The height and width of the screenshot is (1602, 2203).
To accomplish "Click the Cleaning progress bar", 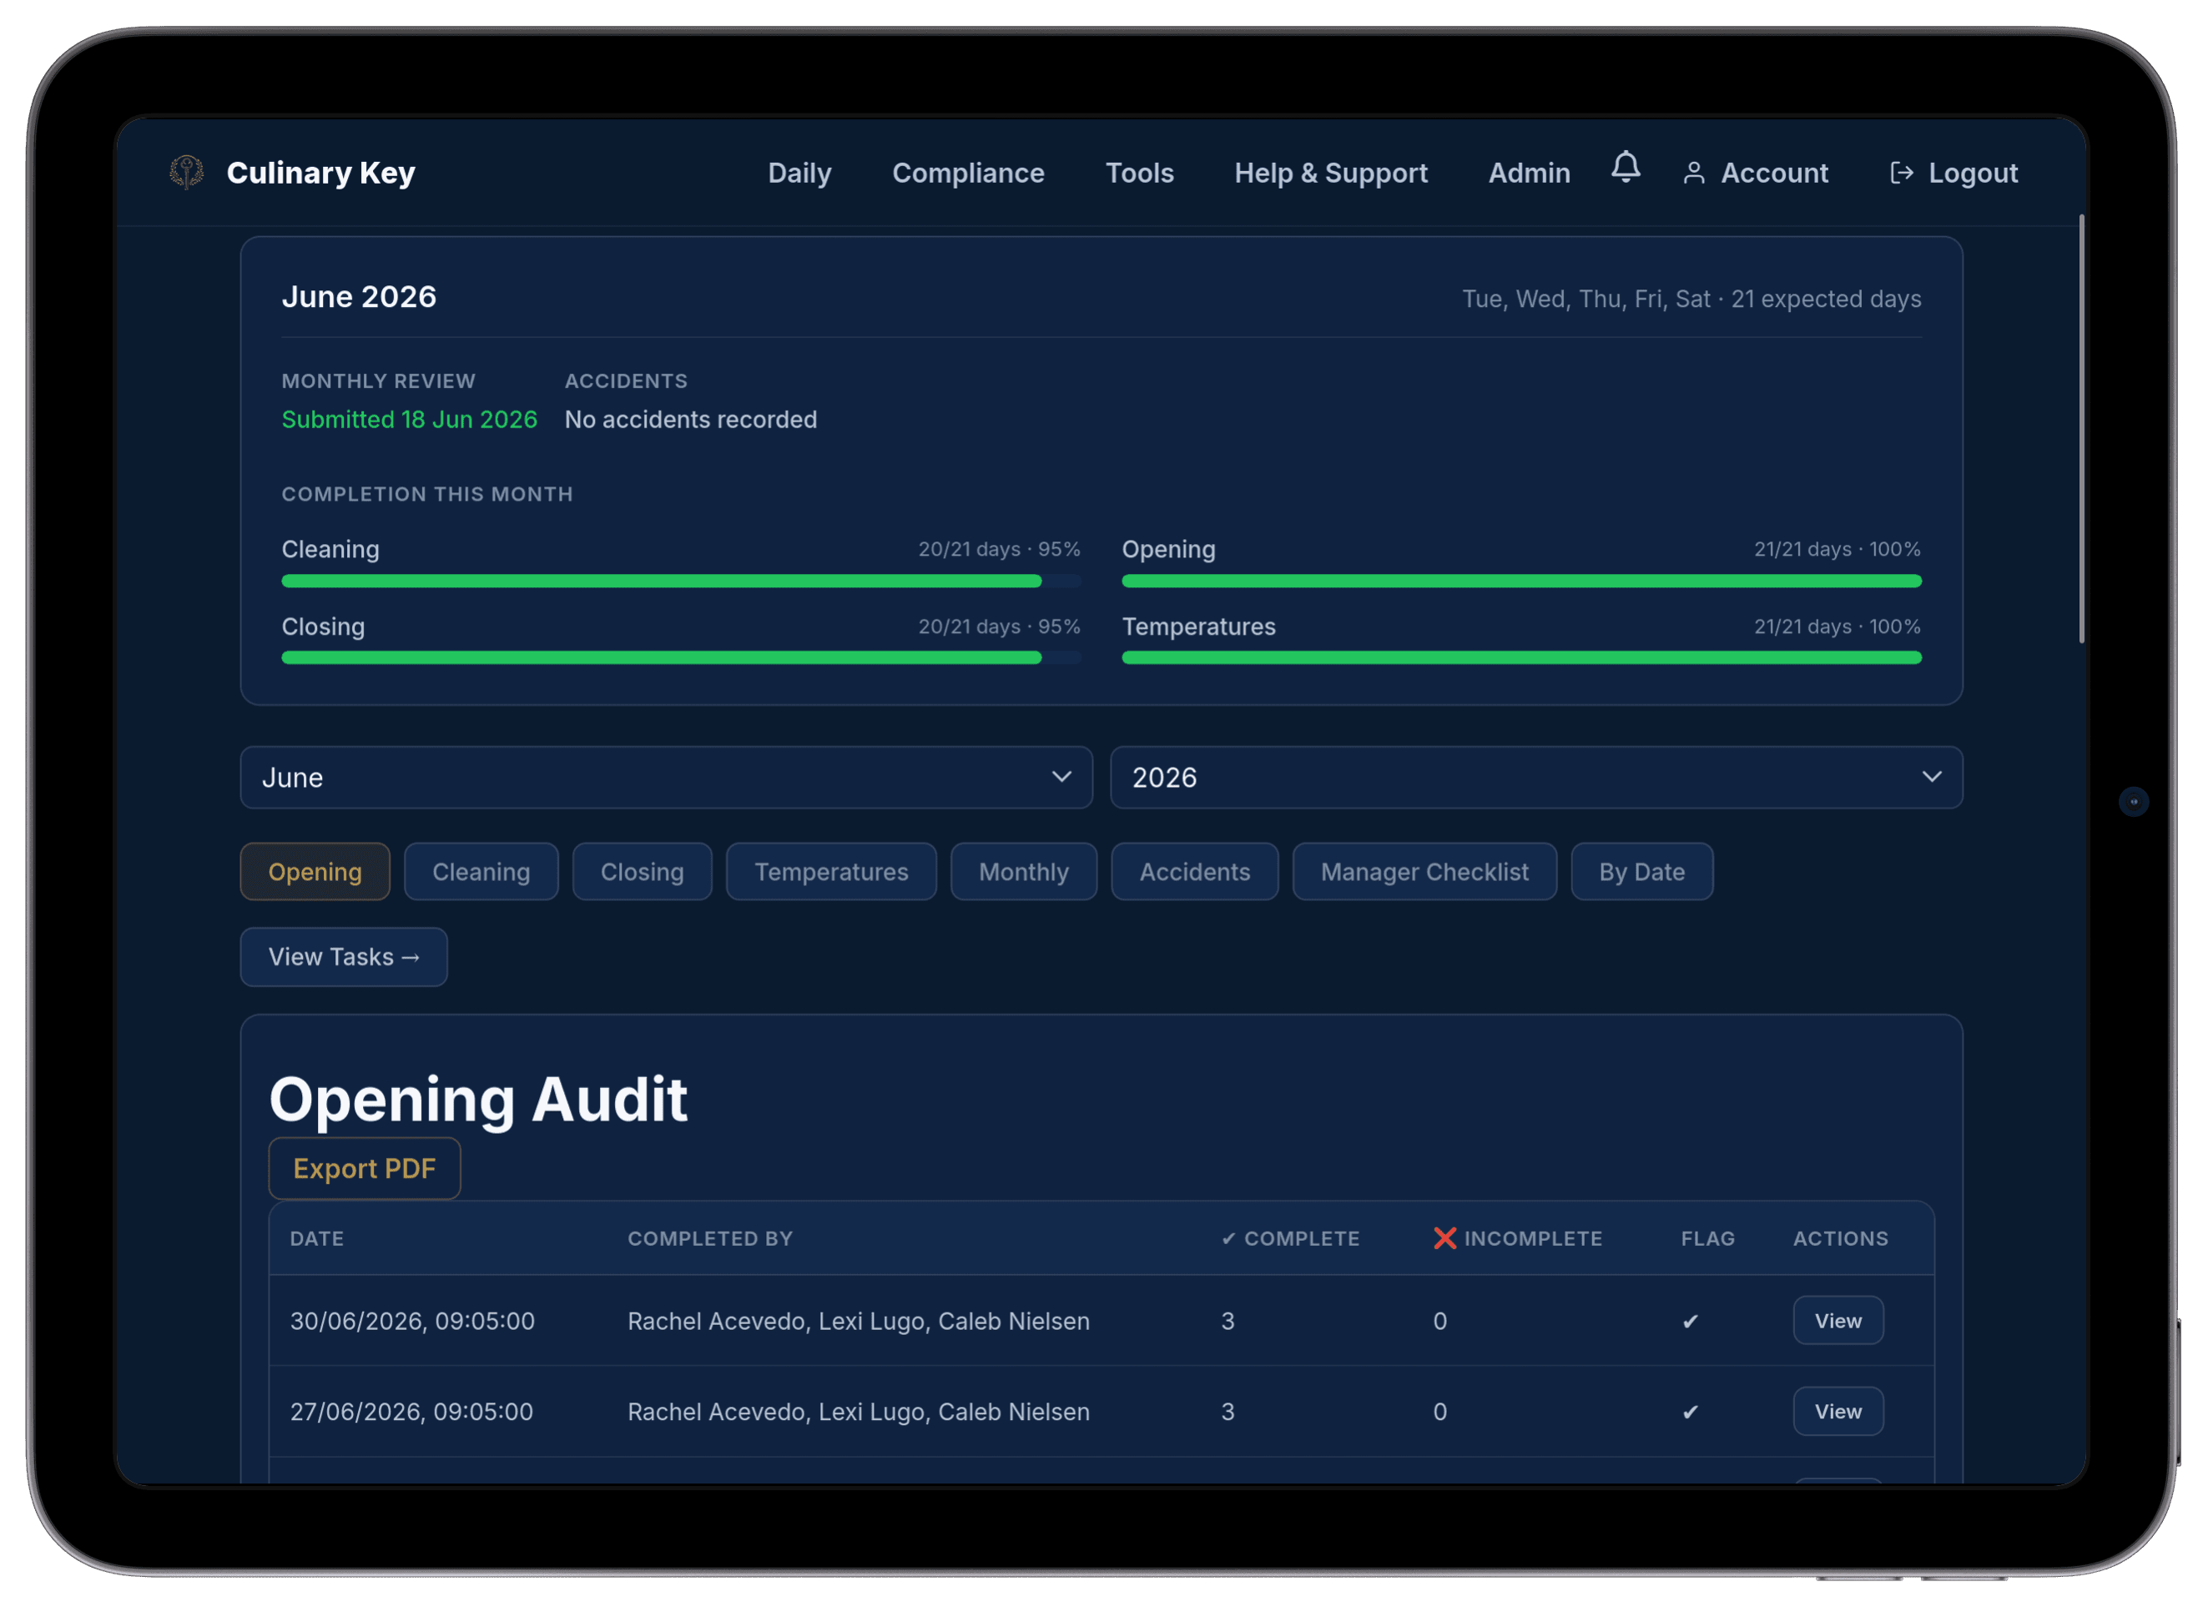I will (681, 581).
